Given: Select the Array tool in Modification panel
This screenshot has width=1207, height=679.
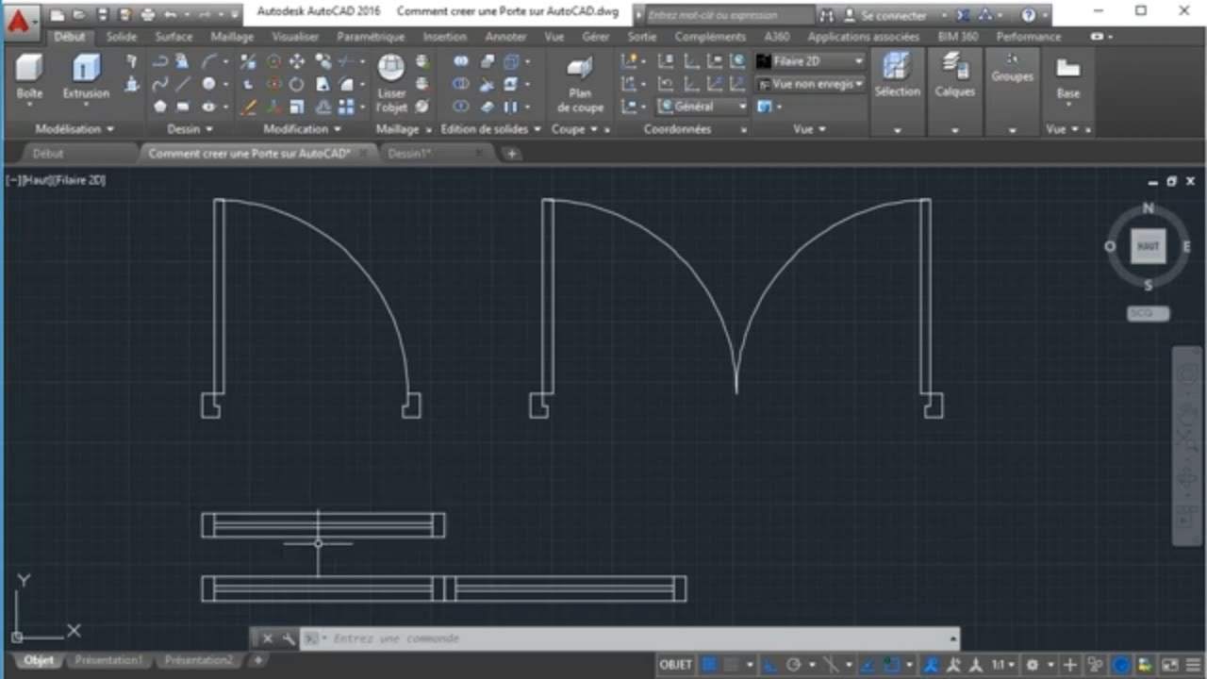Looking at the screenshot, I should point(345,107).
